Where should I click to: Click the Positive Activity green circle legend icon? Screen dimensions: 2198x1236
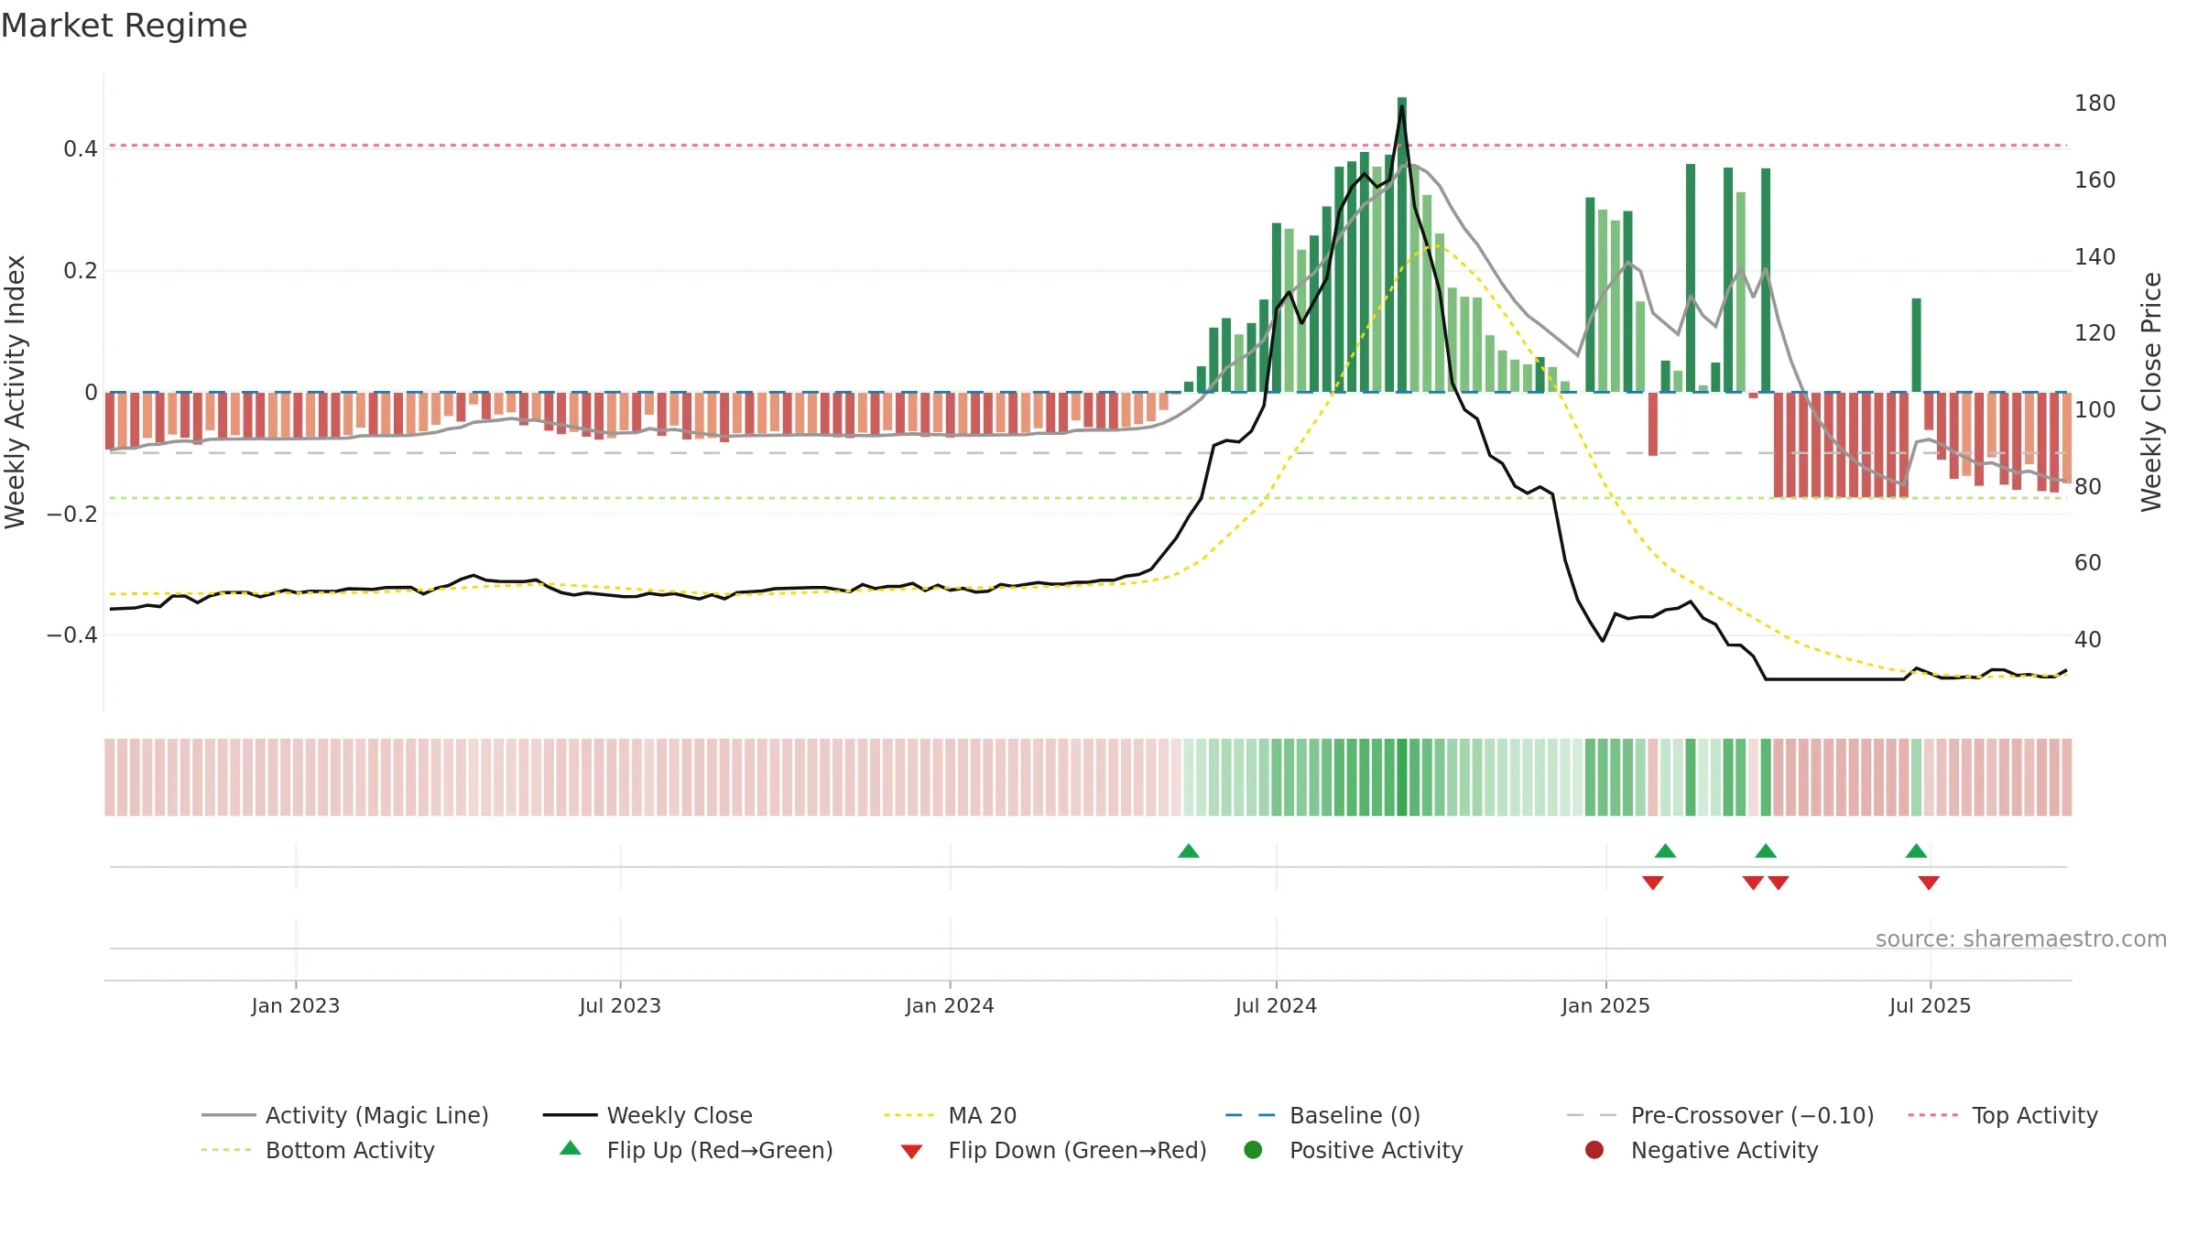point(1253,1150)
